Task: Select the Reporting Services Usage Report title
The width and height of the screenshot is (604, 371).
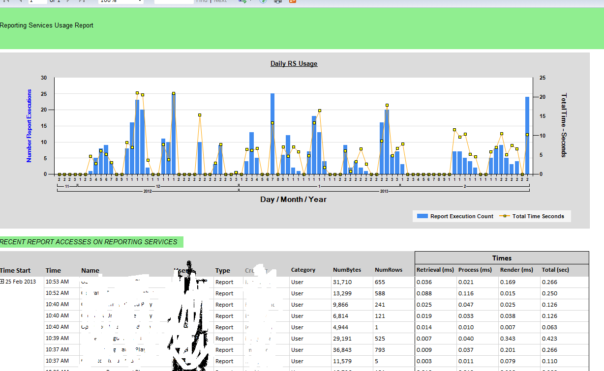Action: (x=47, y=26)
